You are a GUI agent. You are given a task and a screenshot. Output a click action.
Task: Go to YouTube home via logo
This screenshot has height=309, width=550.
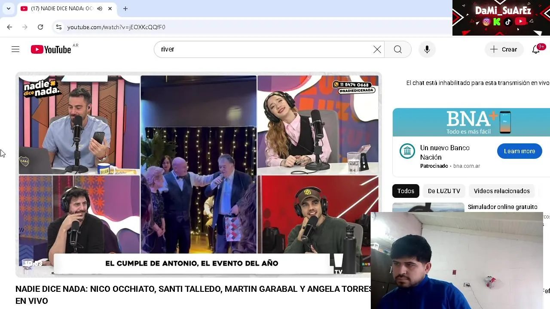[51, 49]
